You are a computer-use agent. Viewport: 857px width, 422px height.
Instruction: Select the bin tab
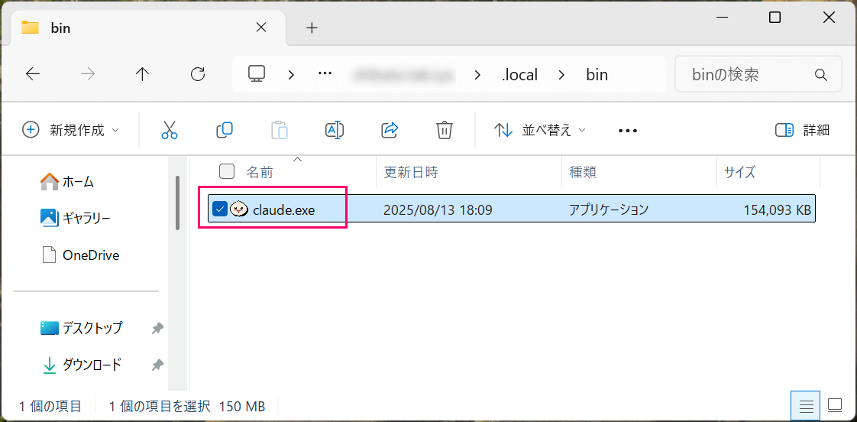[147, 28]
